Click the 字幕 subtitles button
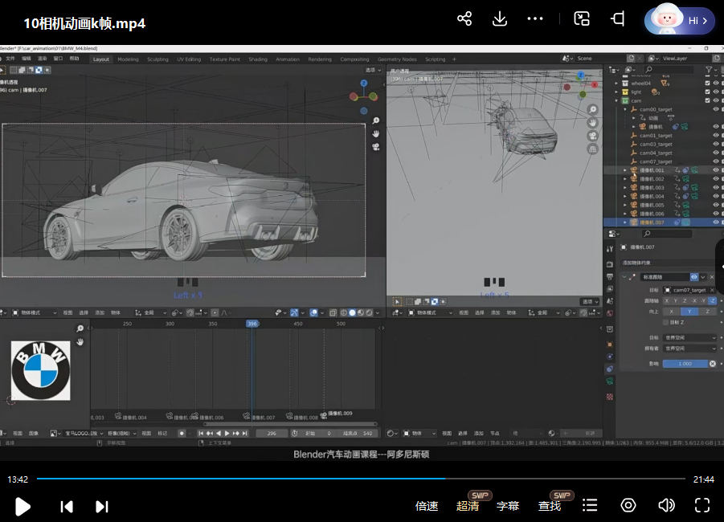 pyautogui.click(x=508, y=506)
